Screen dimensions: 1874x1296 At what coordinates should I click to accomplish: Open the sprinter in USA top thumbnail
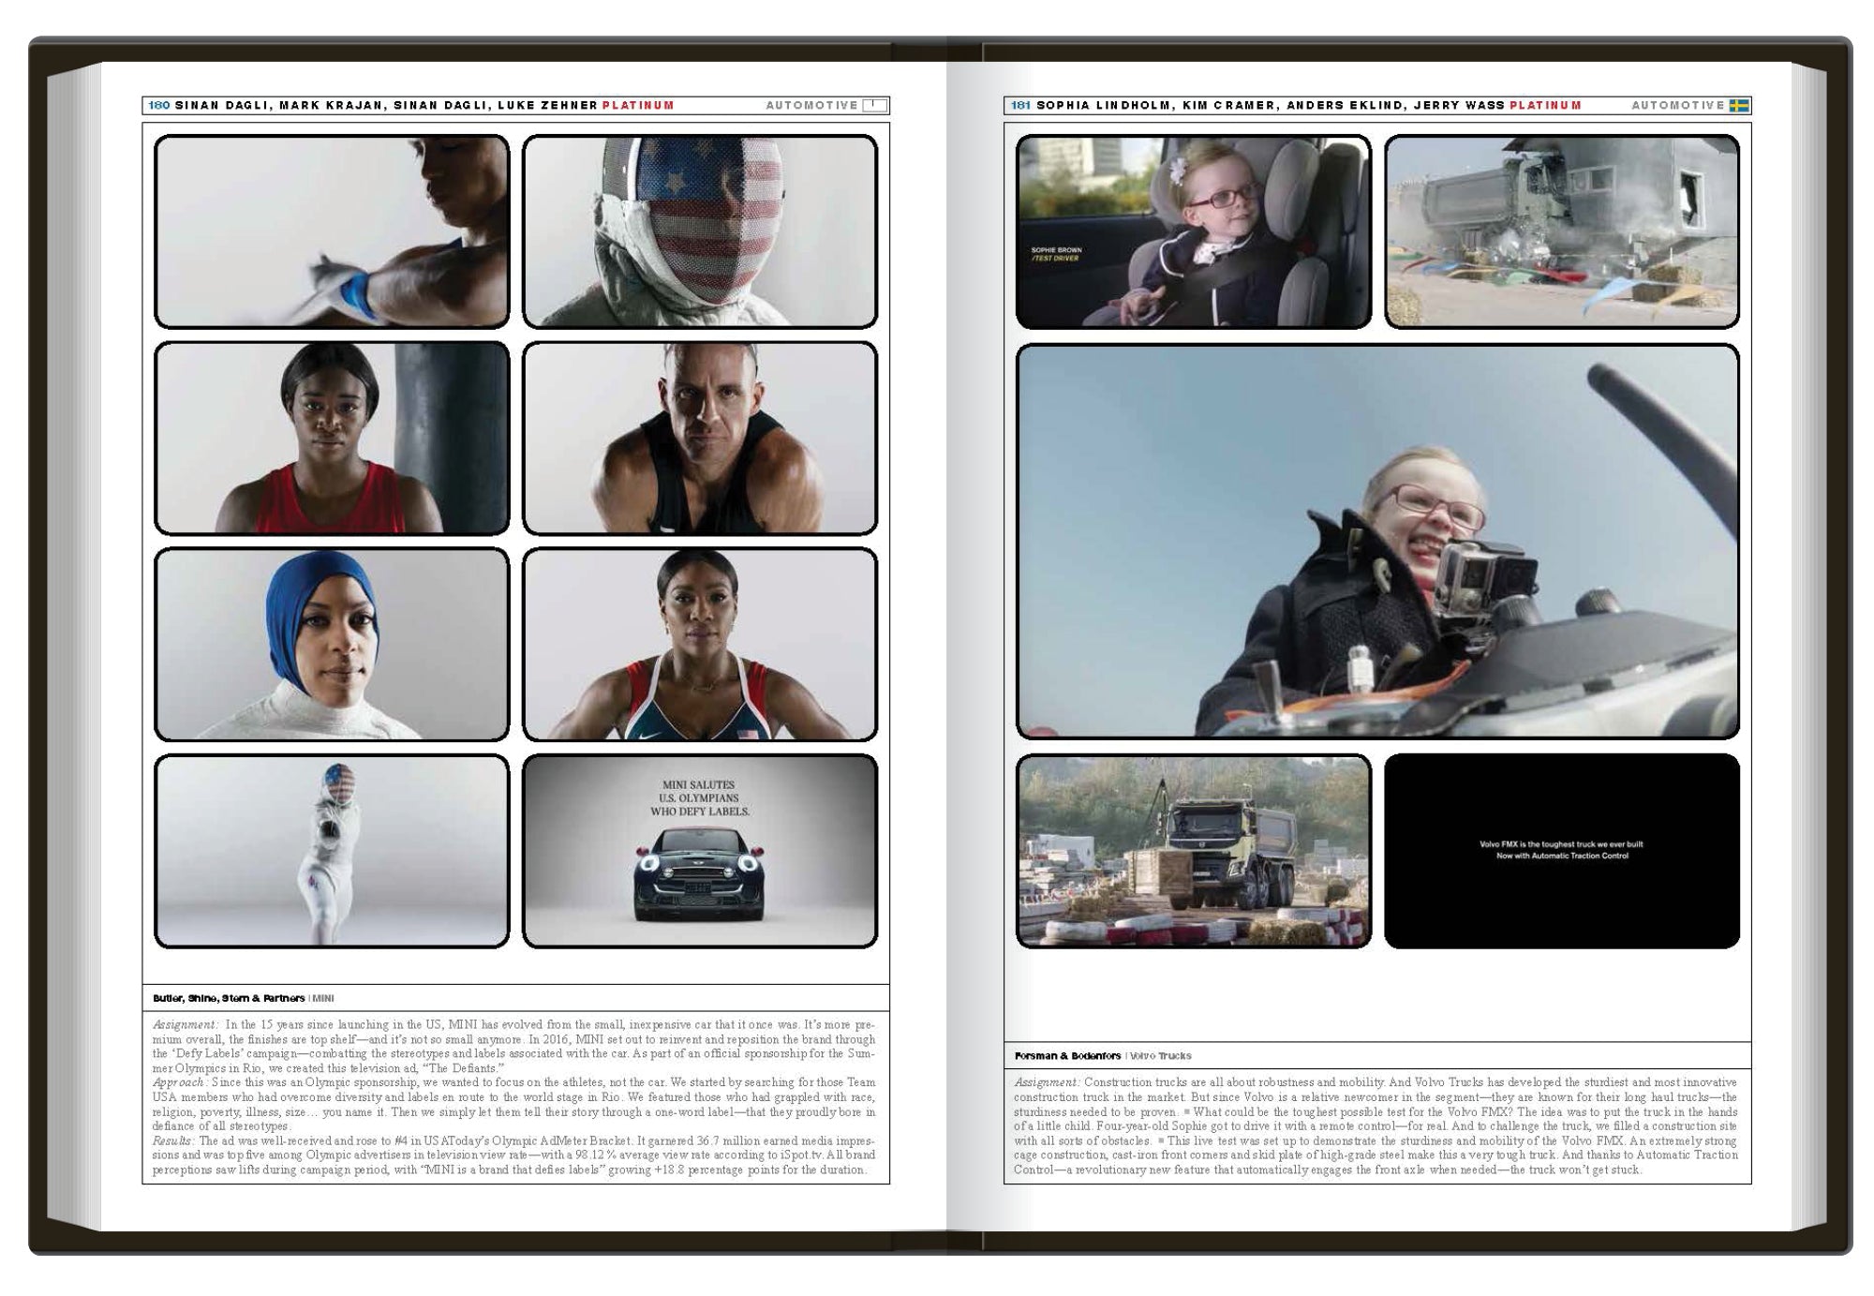[x=700, y=644]
